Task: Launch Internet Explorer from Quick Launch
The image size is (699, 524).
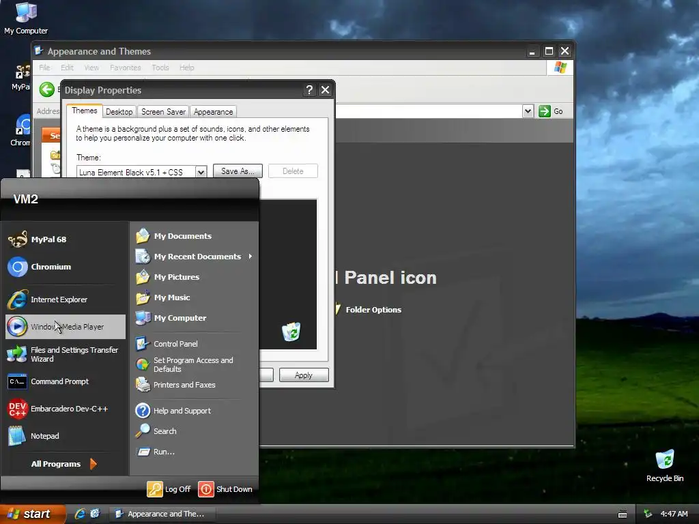Action: coord(81,514)
